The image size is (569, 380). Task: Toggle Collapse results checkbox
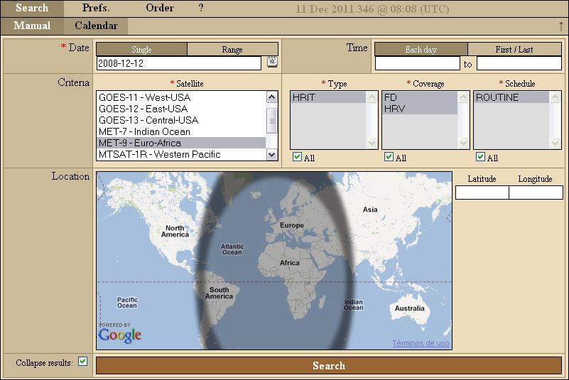(x=82, y=361)
